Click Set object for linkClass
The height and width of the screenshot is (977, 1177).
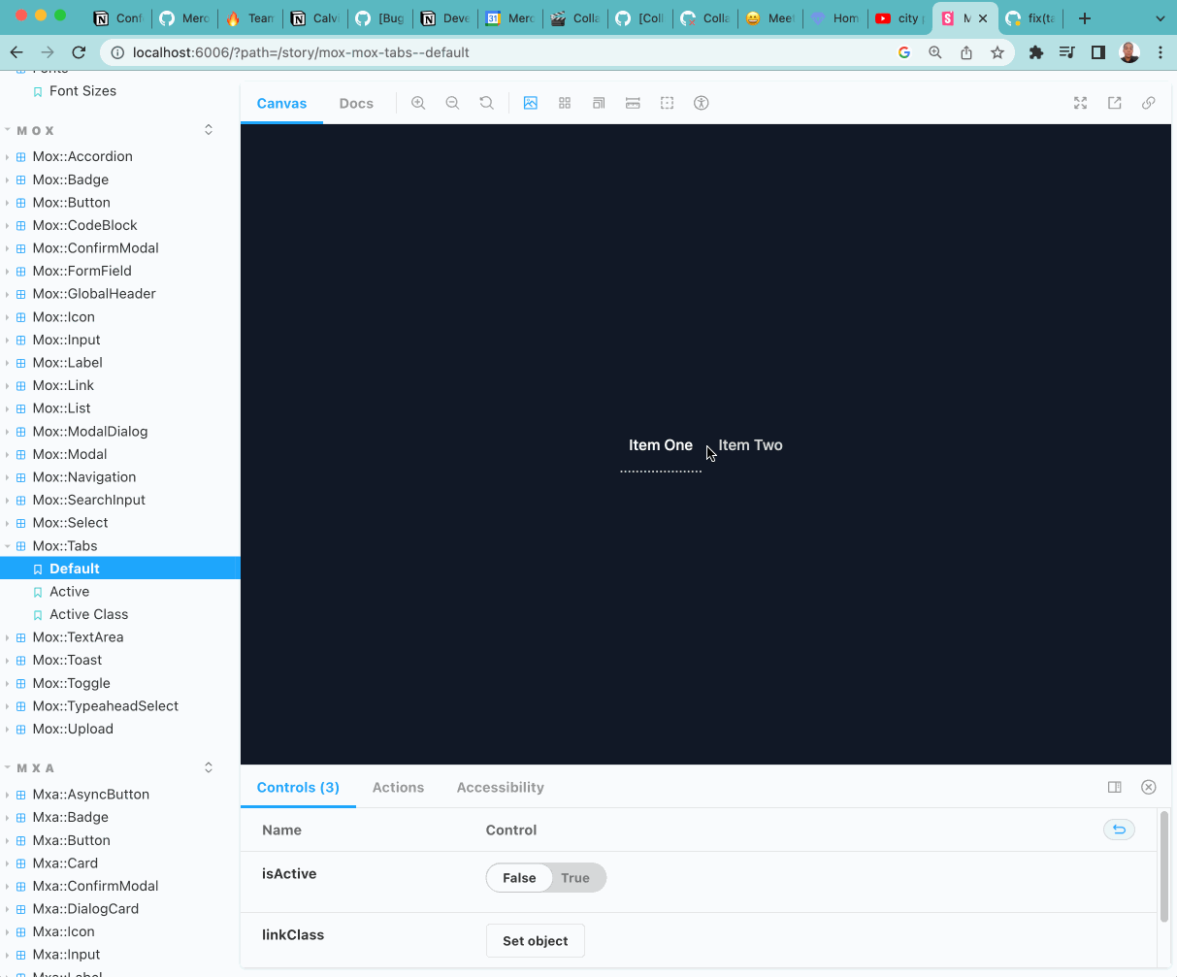(536, 941)
